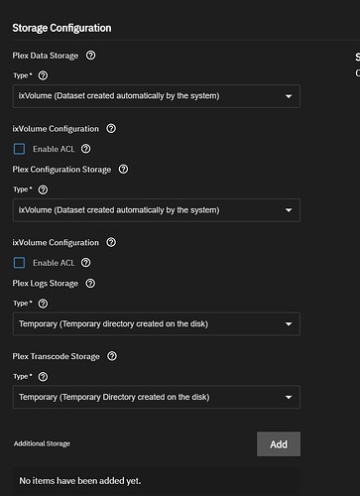
Task: Enable ACL for Plex Configuration Storage
Action: (x=19, y=263)
